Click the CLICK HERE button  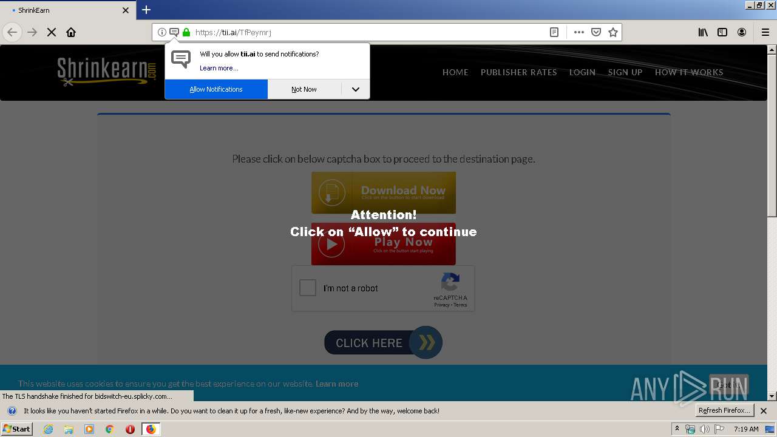(384, 343)
